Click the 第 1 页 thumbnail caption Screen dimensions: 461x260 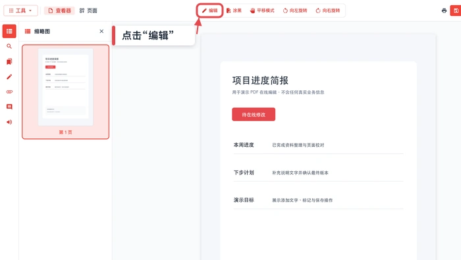click(66, 132)
